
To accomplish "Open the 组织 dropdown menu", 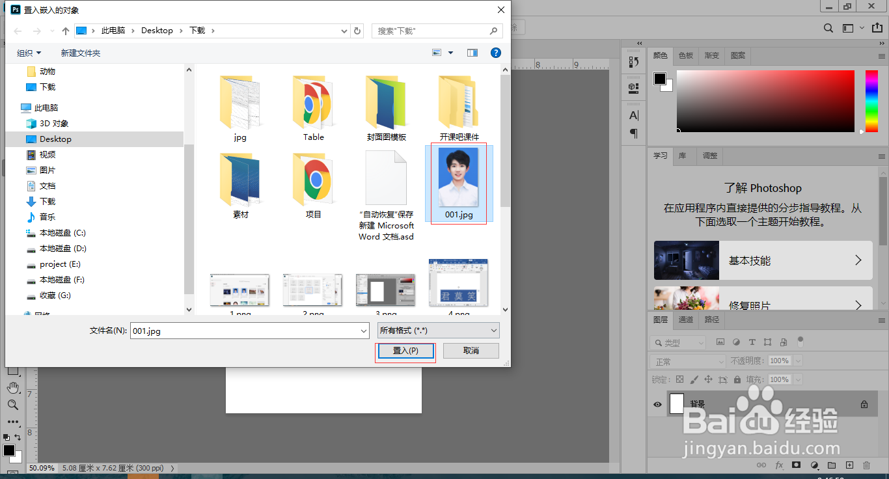I will click(x=29, y=53).
